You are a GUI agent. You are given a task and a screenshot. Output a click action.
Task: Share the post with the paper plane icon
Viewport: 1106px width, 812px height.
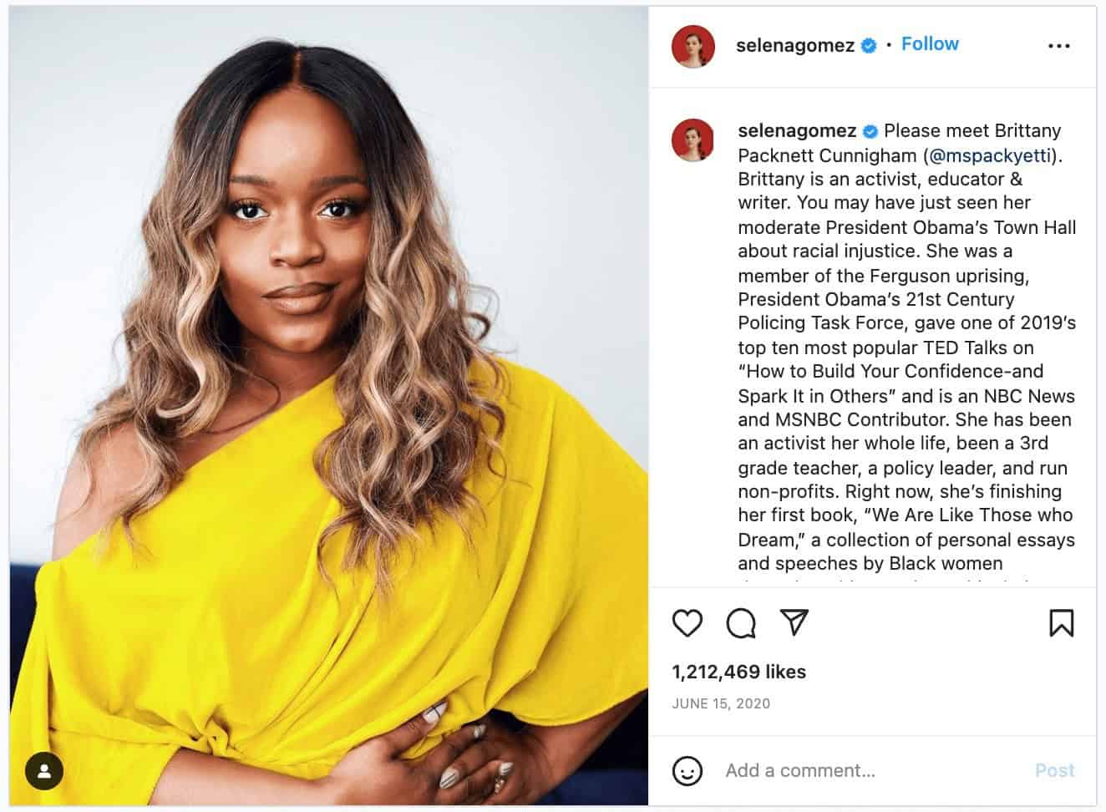[794, 622]
